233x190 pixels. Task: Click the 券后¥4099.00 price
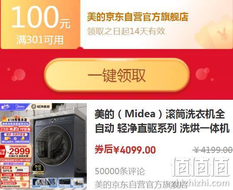click(x=125, y=149)
